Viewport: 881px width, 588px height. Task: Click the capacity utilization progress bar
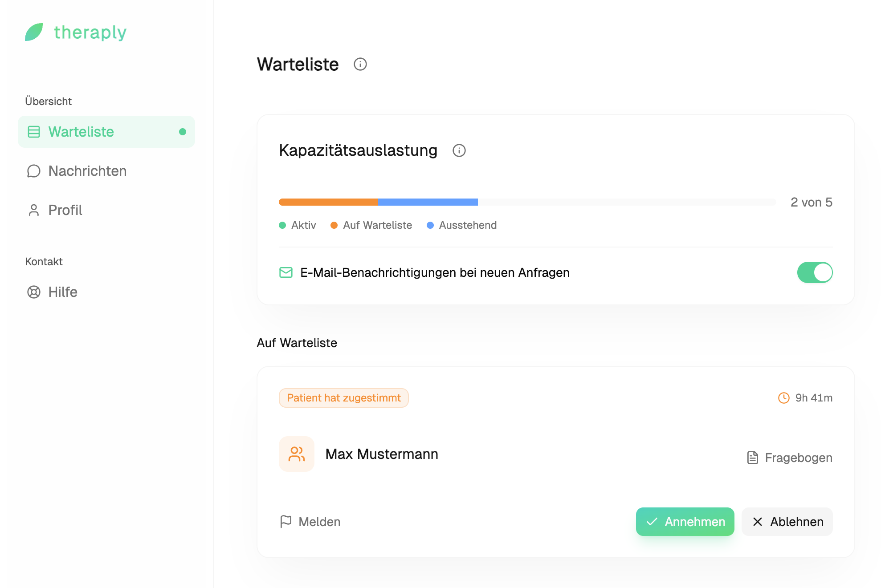(526, 202)
